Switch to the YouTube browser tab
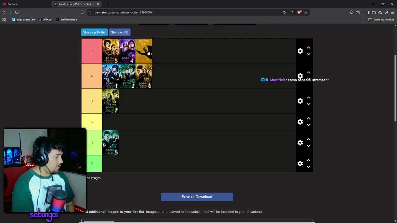The width and height of the screenshot is (397, 223). (25, 4)
